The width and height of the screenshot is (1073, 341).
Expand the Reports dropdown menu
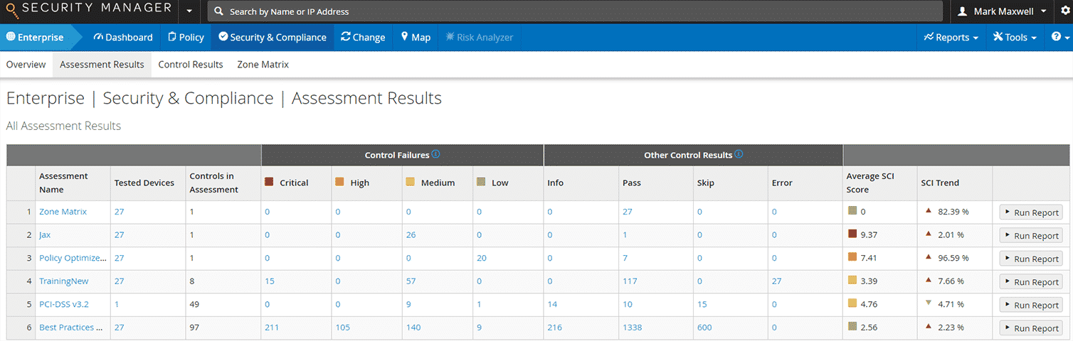[951, 37]
